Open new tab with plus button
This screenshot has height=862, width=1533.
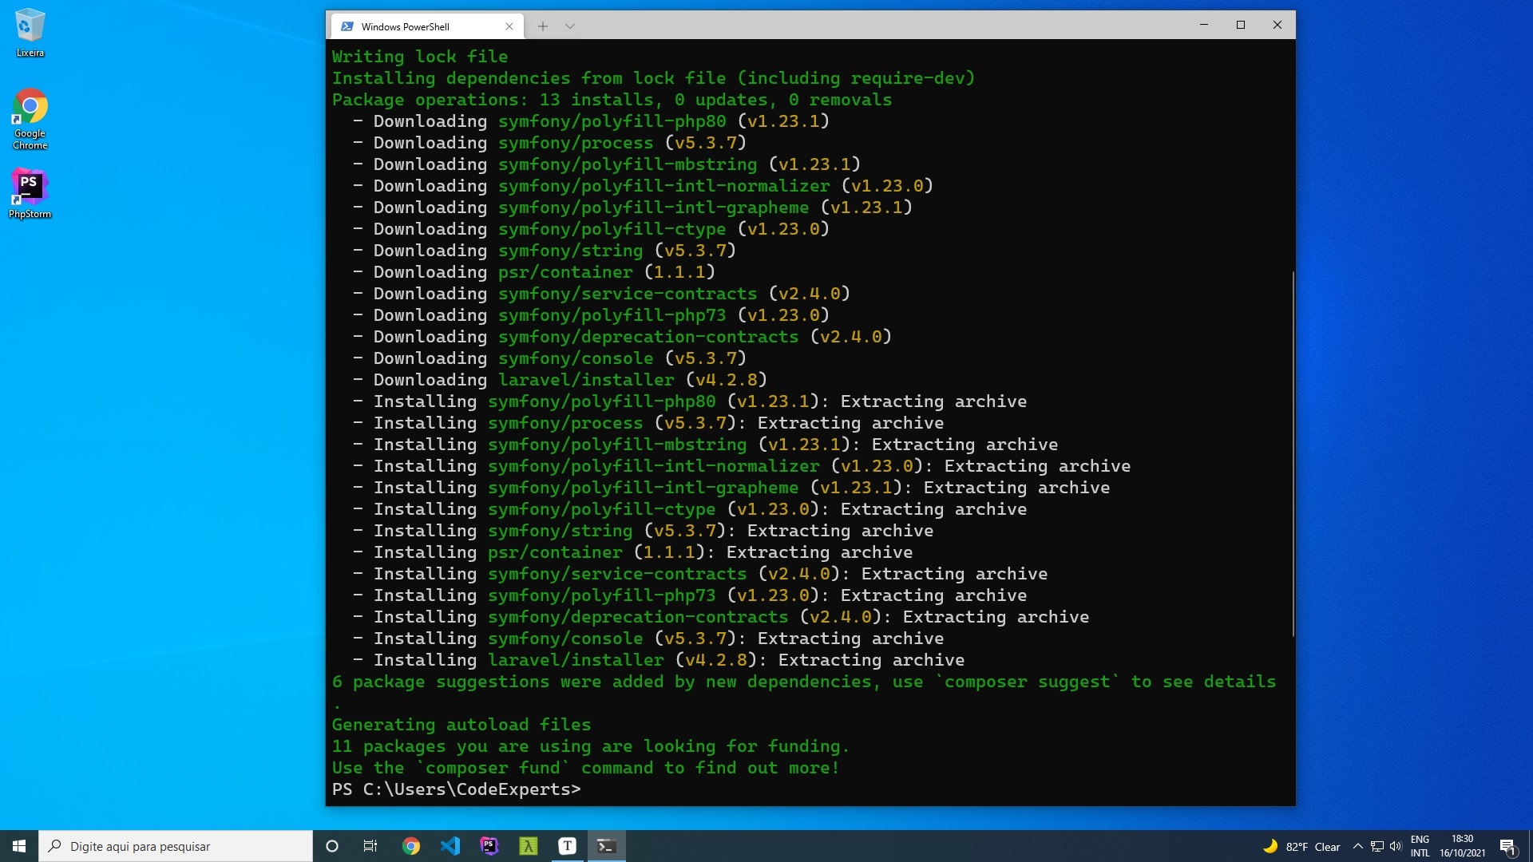click(542, 26)
